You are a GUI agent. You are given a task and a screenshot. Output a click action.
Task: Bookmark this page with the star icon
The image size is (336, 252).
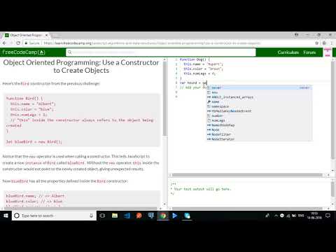point(316,43)
